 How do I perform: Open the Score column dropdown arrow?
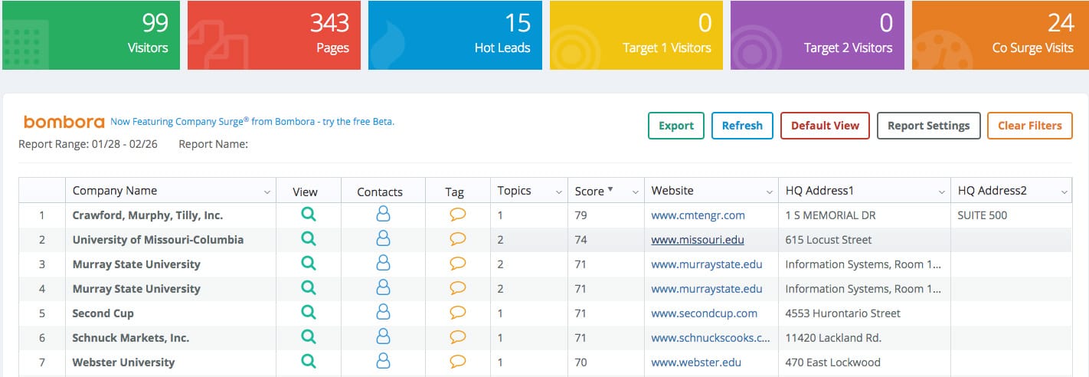(636, 192)
